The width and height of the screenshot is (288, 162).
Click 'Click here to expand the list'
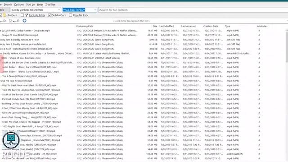pos(131,21)
